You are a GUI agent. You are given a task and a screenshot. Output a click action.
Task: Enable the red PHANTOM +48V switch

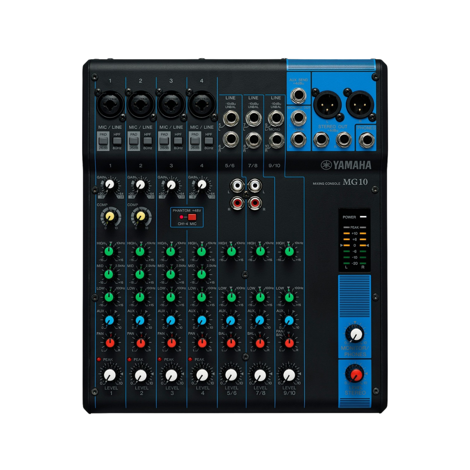click(192, 217)
